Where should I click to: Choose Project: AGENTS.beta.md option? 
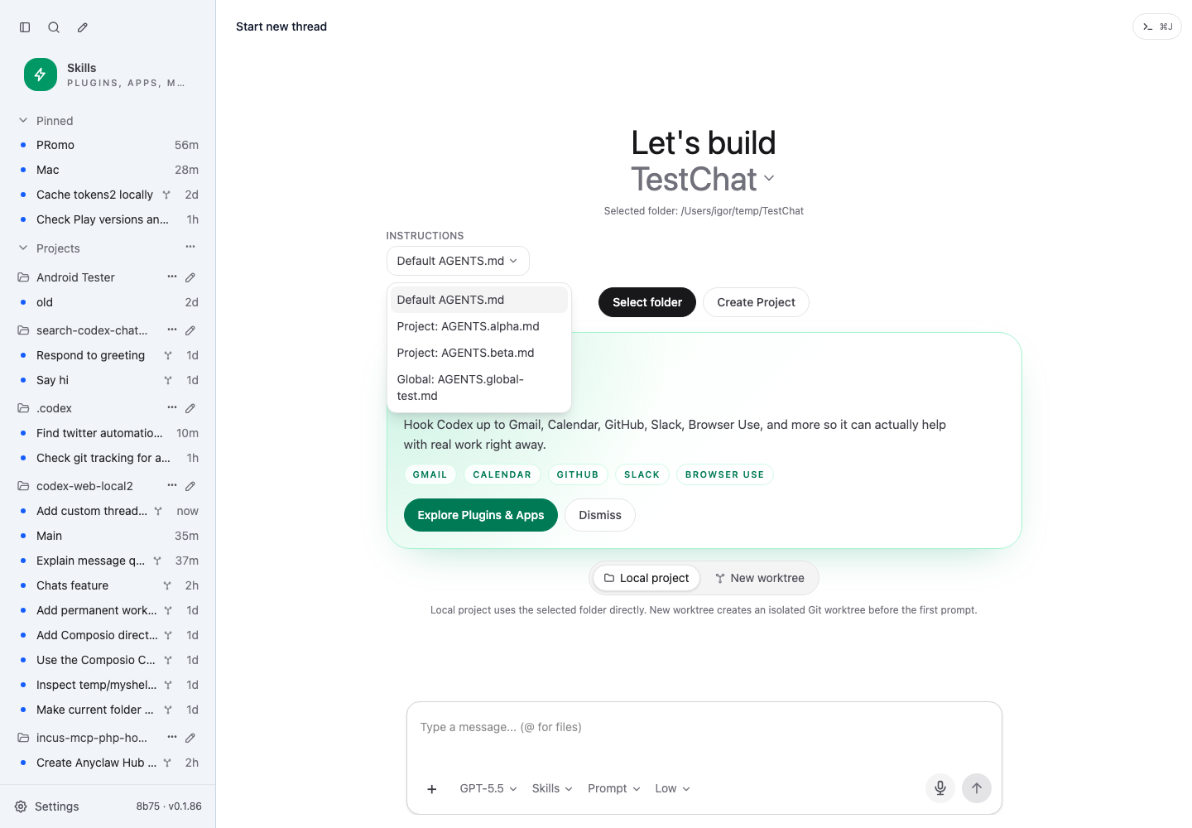click(479, 353)
